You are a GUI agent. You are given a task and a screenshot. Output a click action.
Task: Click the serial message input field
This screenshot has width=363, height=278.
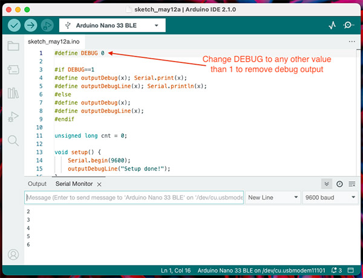click(134, 198)
